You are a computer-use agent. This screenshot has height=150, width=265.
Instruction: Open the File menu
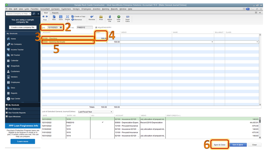[10, 9]
